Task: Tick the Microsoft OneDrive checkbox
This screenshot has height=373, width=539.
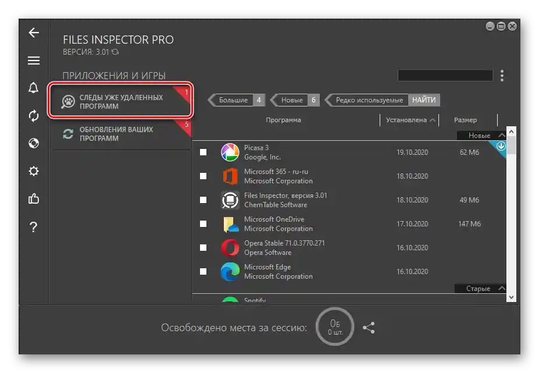Action: pos(204,223)
